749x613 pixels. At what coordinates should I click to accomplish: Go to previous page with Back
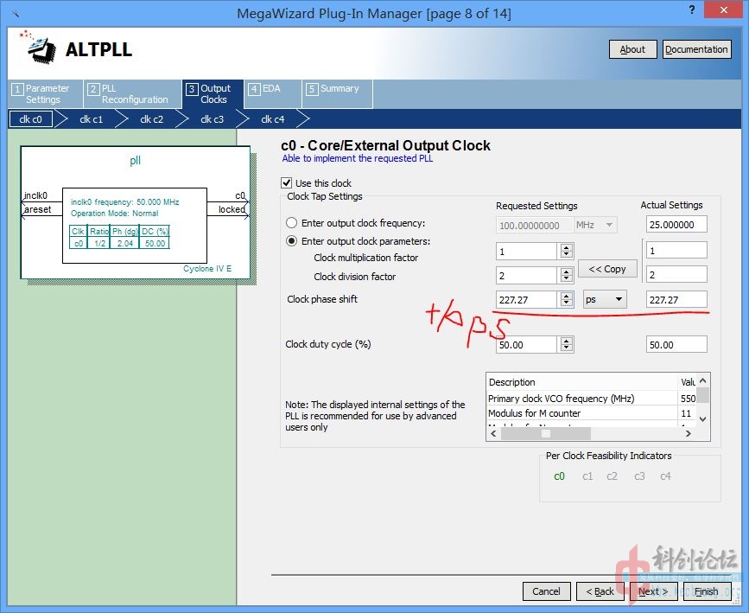600,591
